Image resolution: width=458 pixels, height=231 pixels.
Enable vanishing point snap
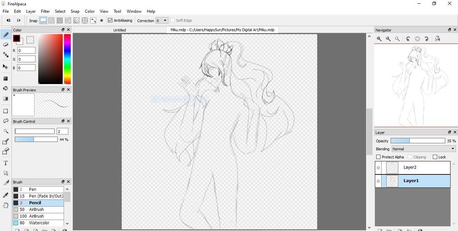click(x=68, y=21)
